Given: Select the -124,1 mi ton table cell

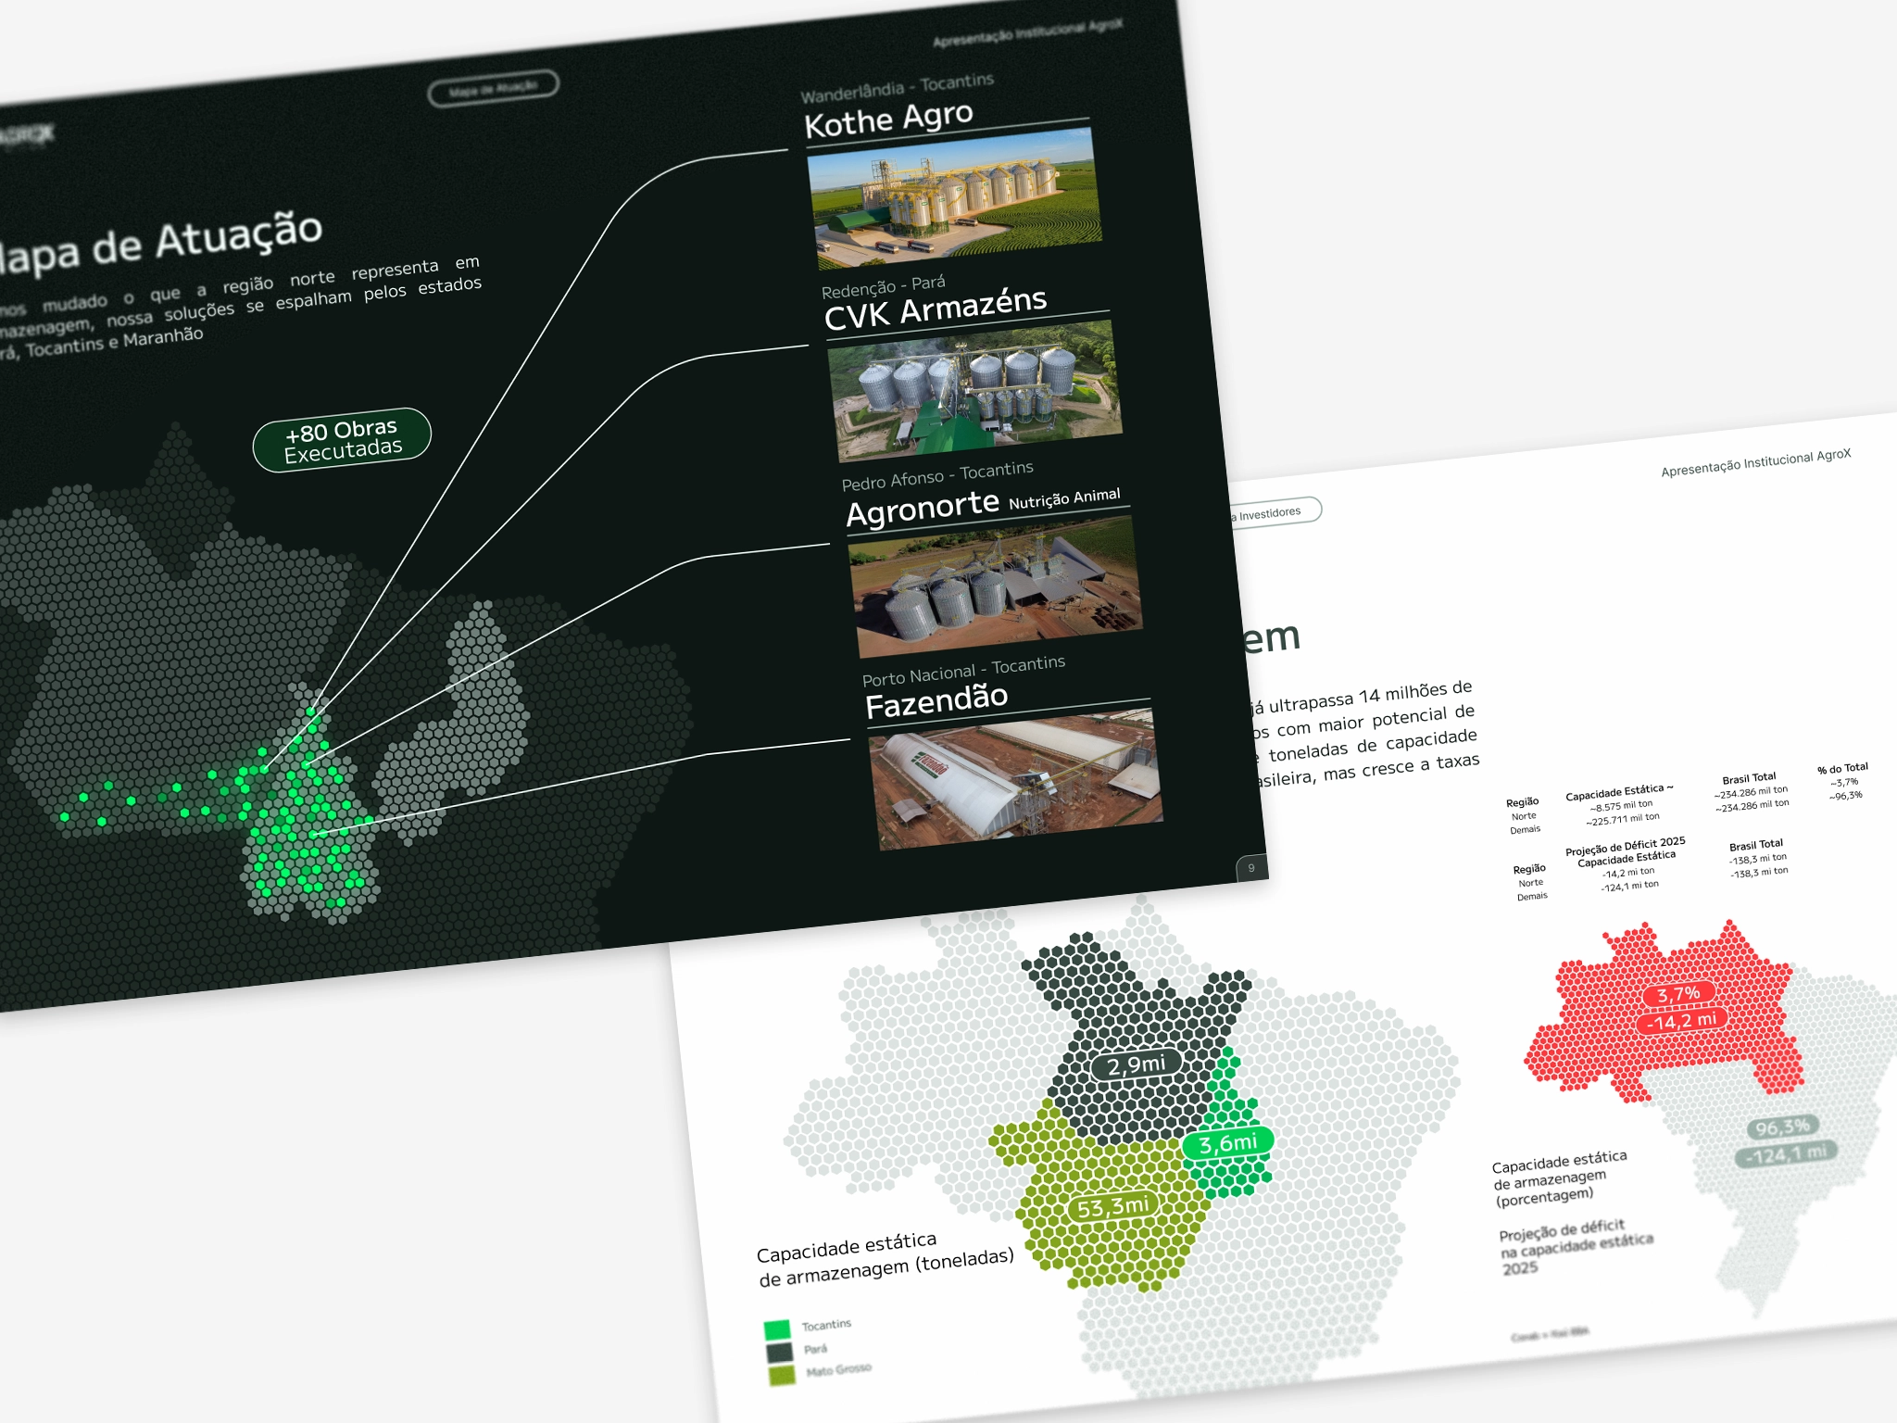Looking at the screenshot, I should pyautogui.click(x=1630, y=886).
